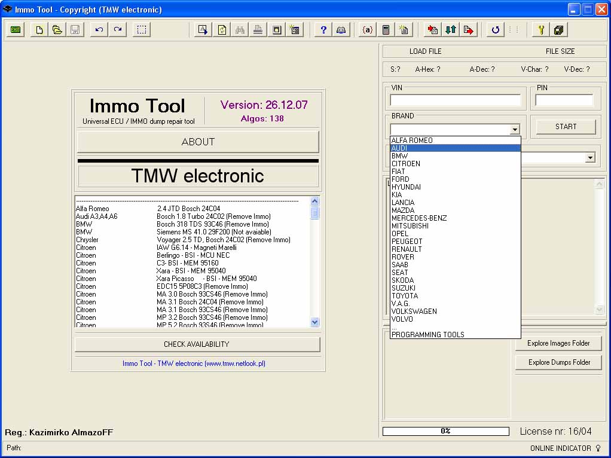This screenshot has height=458, width=611.
Task: Click the floppy disk save icon
Action: click(75, 30)
